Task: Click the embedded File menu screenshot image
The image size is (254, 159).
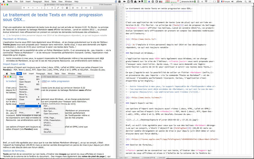Action: point(49,106)
